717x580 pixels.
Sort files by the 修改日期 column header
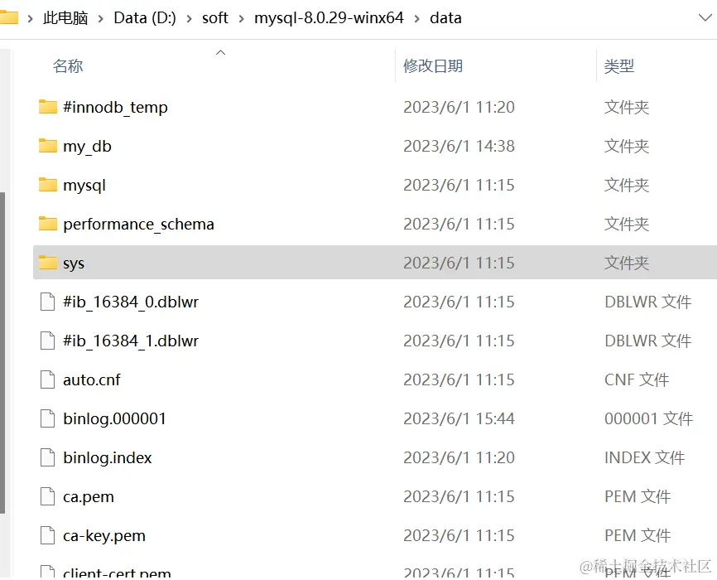coord(432,66)
